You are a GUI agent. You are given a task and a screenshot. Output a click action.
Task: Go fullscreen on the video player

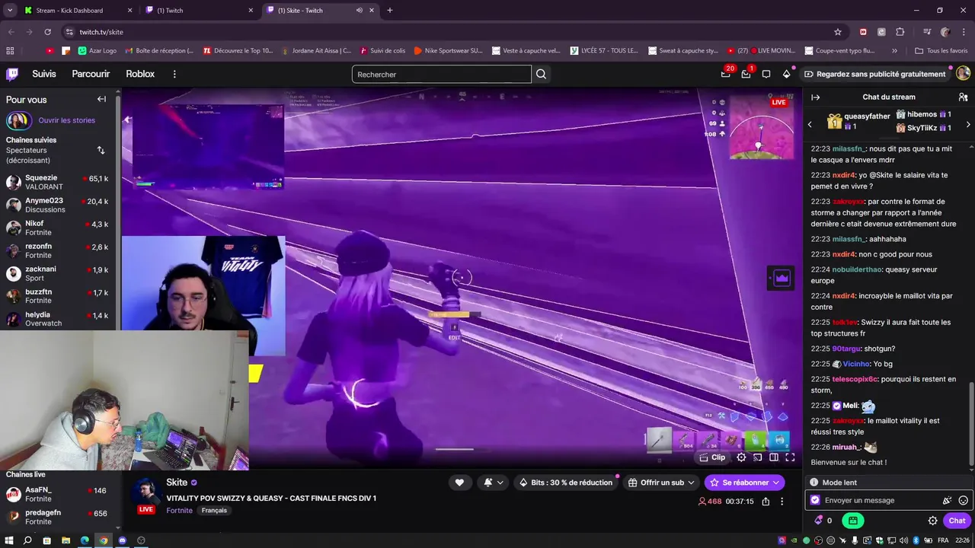click(x=790, y=457)
